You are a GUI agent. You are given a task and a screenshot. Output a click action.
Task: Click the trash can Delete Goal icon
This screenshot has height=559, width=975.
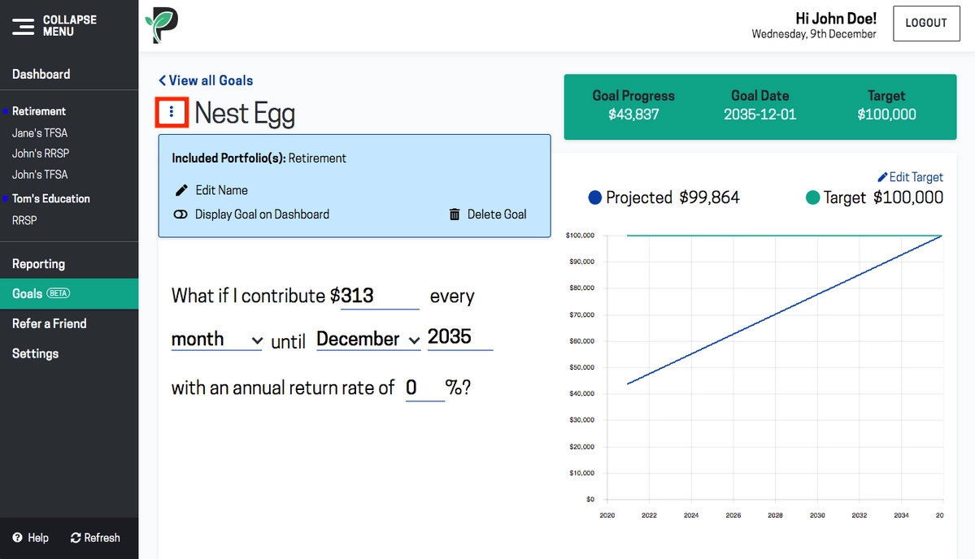tap(455, 214)
